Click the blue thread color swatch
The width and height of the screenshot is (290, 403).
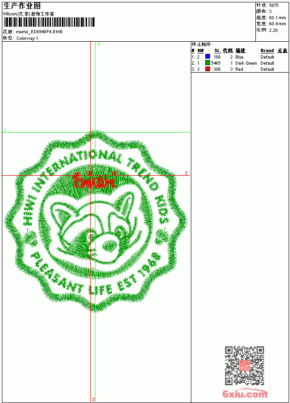tap(208, 57)
